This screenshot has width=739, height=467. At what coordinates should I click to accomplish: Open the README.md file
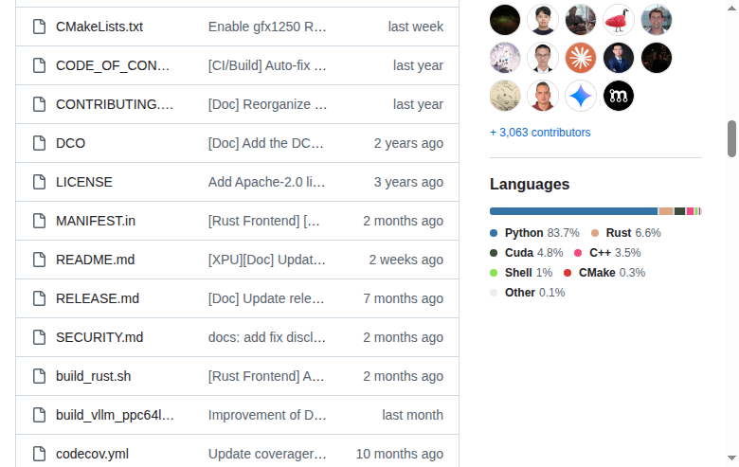pos(95,260)
